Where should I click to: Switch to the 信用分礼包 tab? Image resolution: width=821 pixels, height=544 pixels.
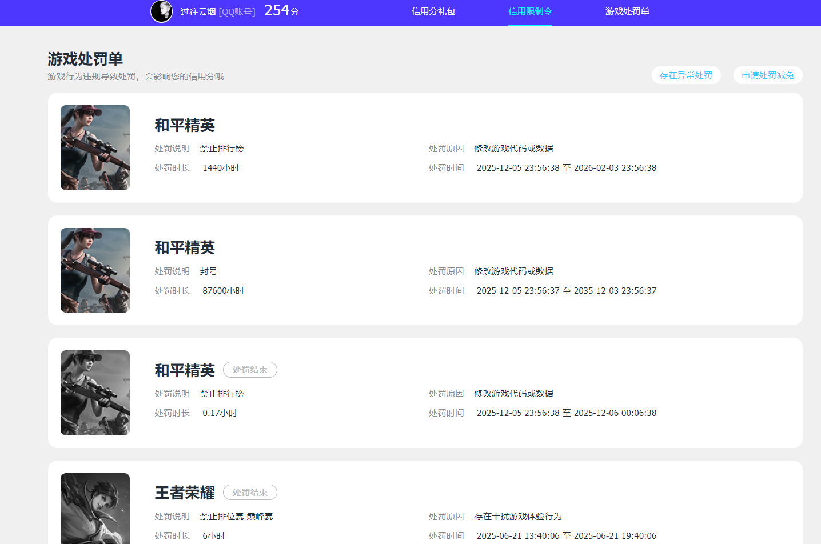[433, 11]
